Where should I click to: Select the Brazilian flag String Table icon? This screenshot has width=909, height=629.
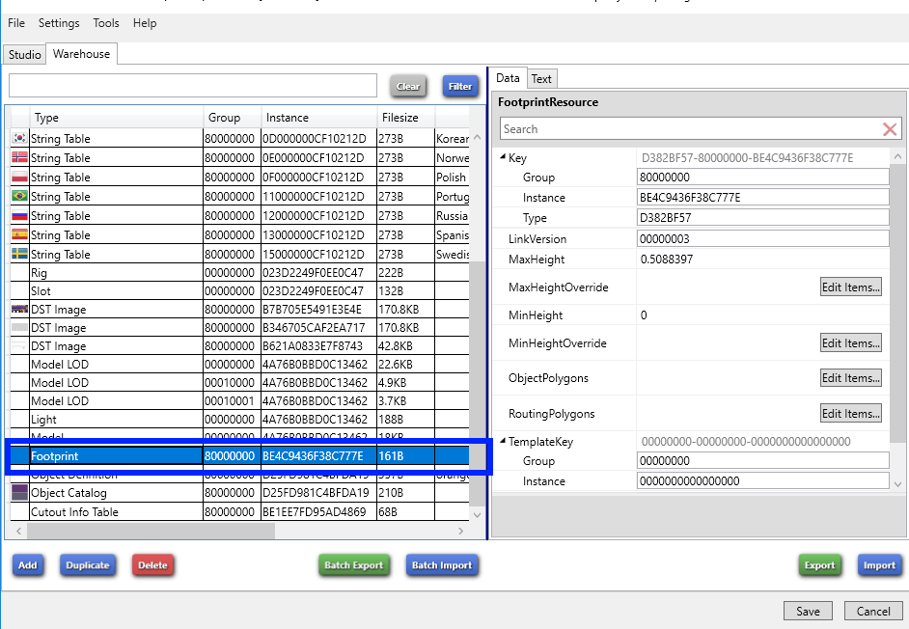pos(19,196)
